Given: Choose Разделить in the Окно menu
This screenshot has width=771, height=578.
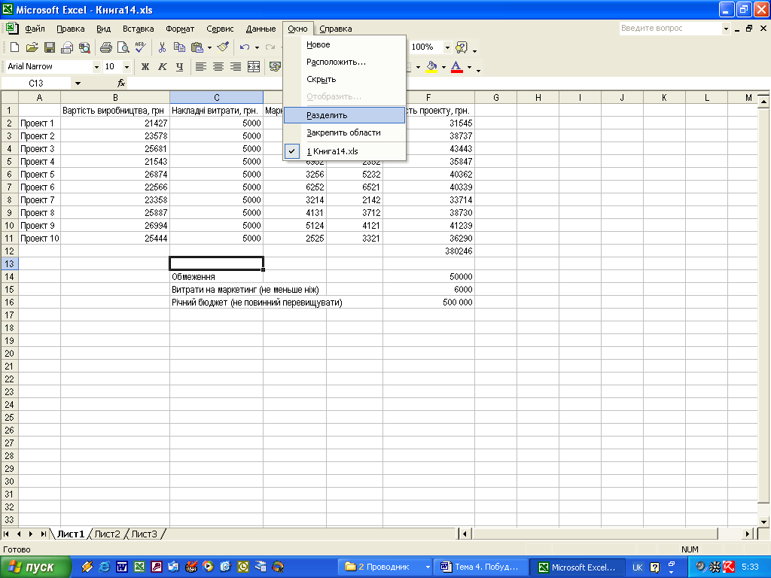Looking at the screenshot, I should pos(345,115).
